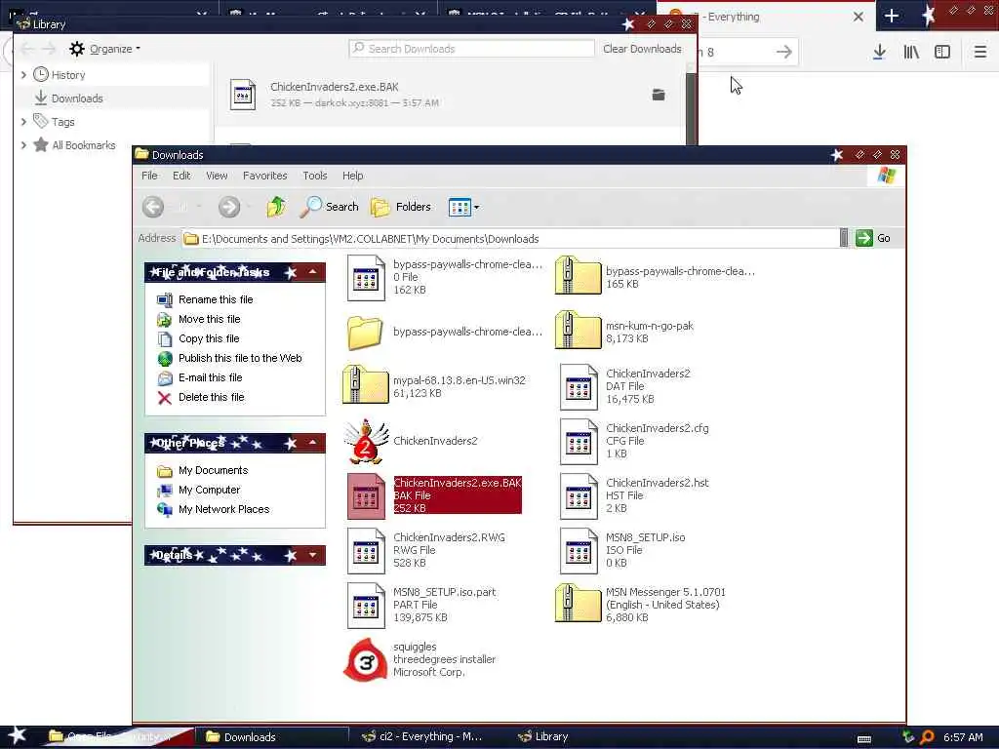999x749 pixels.
Task: Click Rename this file task
Action: tap(216, 299)
